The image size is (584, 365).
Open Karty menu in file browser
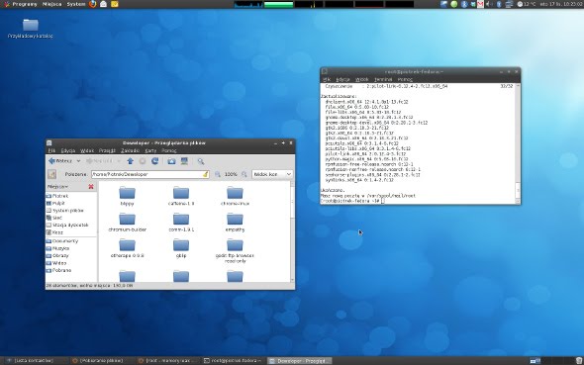pos(150,150)
